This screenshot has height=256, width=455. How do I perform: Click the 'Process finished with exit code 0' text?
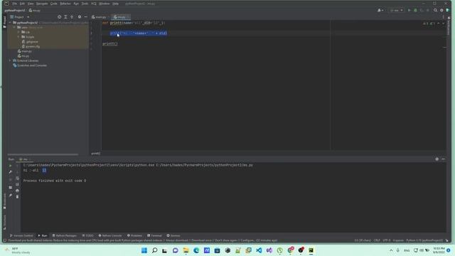point(55,181)
